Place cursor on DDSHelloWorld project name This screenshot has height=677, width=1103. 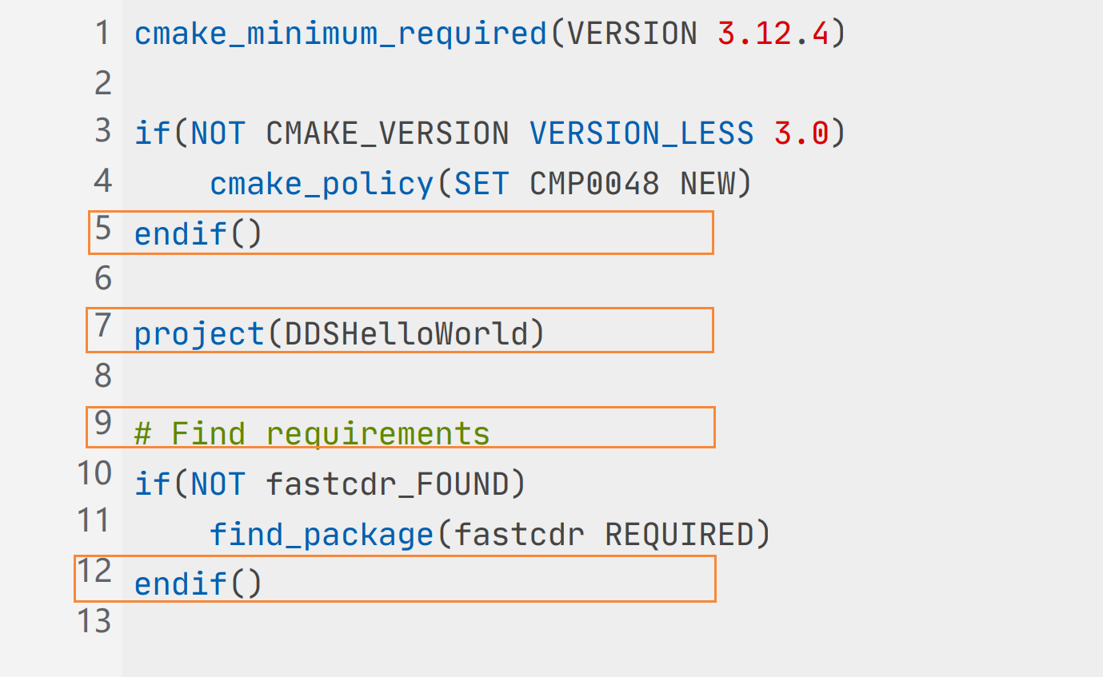point(406,333)
